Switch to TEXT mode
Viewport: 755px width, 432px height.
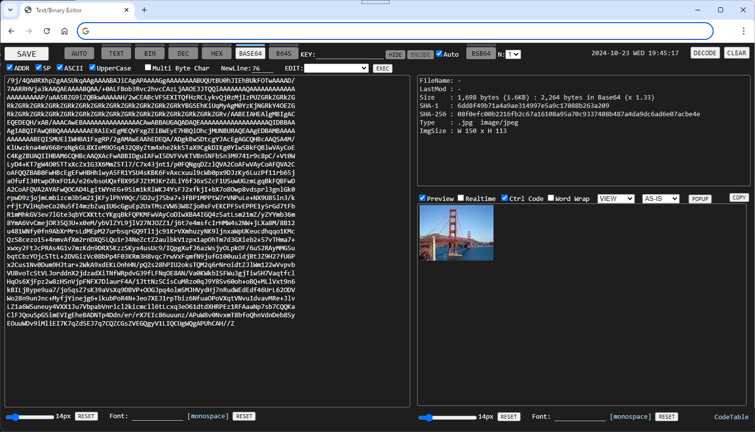pos(116,53)
